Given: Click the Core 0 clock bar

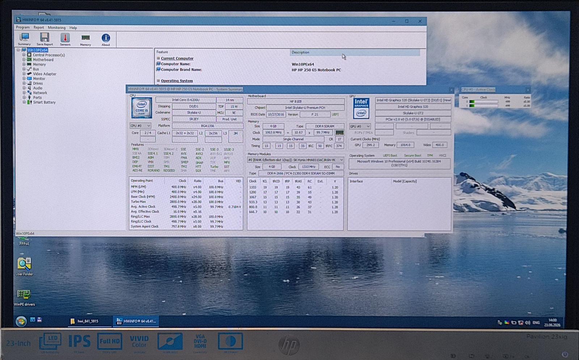Looking at the screenshot, I should (483, 102).
